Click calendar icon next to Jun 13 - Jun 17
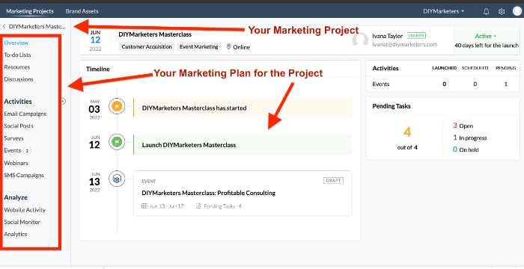 point(144,206)
